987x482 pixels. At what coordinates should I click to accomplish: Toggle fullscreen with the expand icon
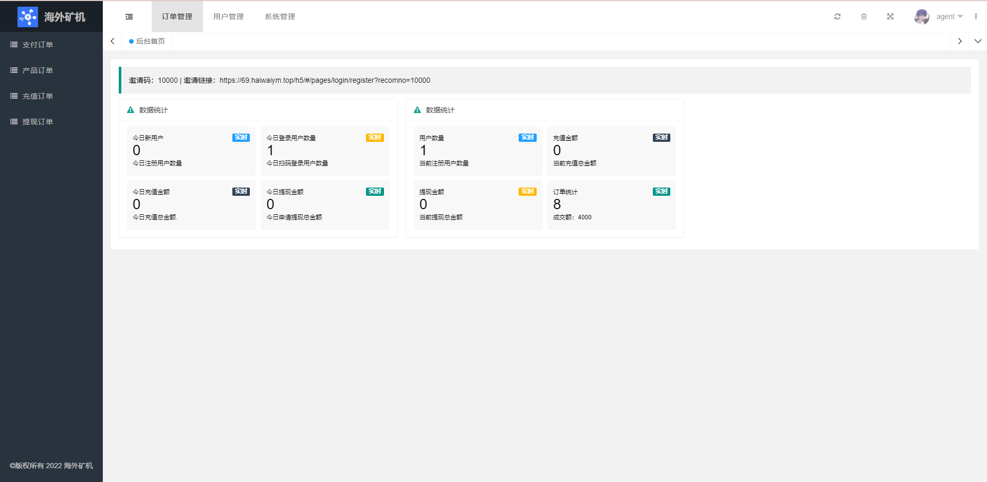(x=890, y=16)
